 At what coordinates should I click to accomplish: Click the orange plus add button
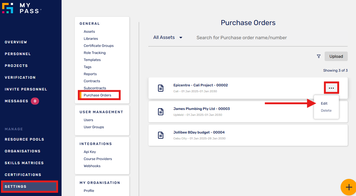click(349, 187)
